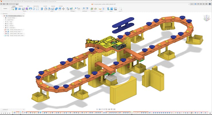The height and width of the screenshot is (115, 212).
Task: Select the Document Settings browser item
Action: (12, 18)
